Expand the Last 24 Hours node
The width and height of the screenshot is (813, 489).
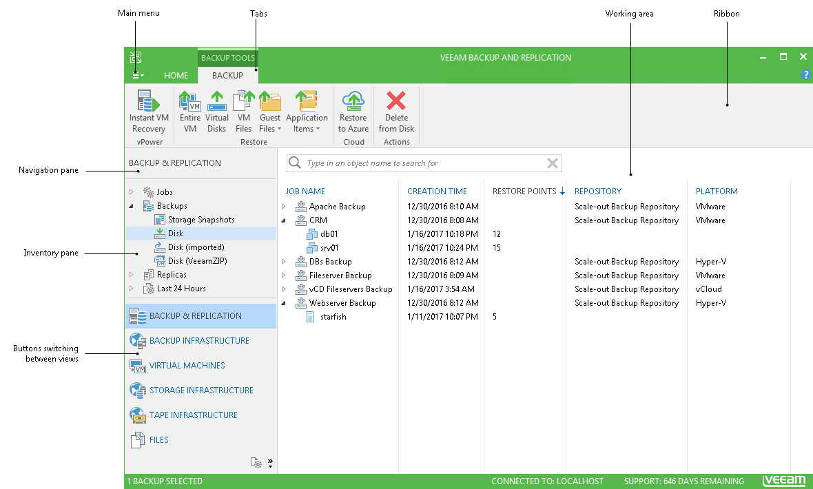pyautogui.click(x=131, y=289)
